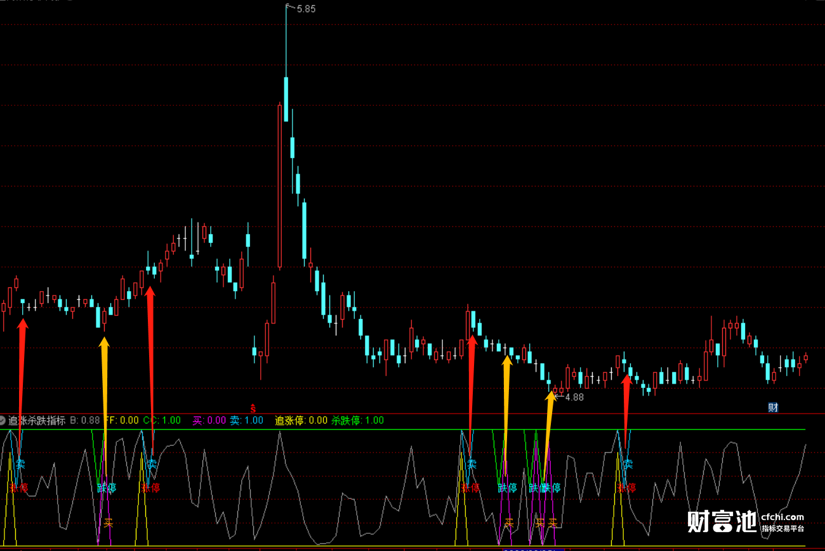Click the 财富池 watermark logo
Screen dimensions: 825x551
pos(722,521)
